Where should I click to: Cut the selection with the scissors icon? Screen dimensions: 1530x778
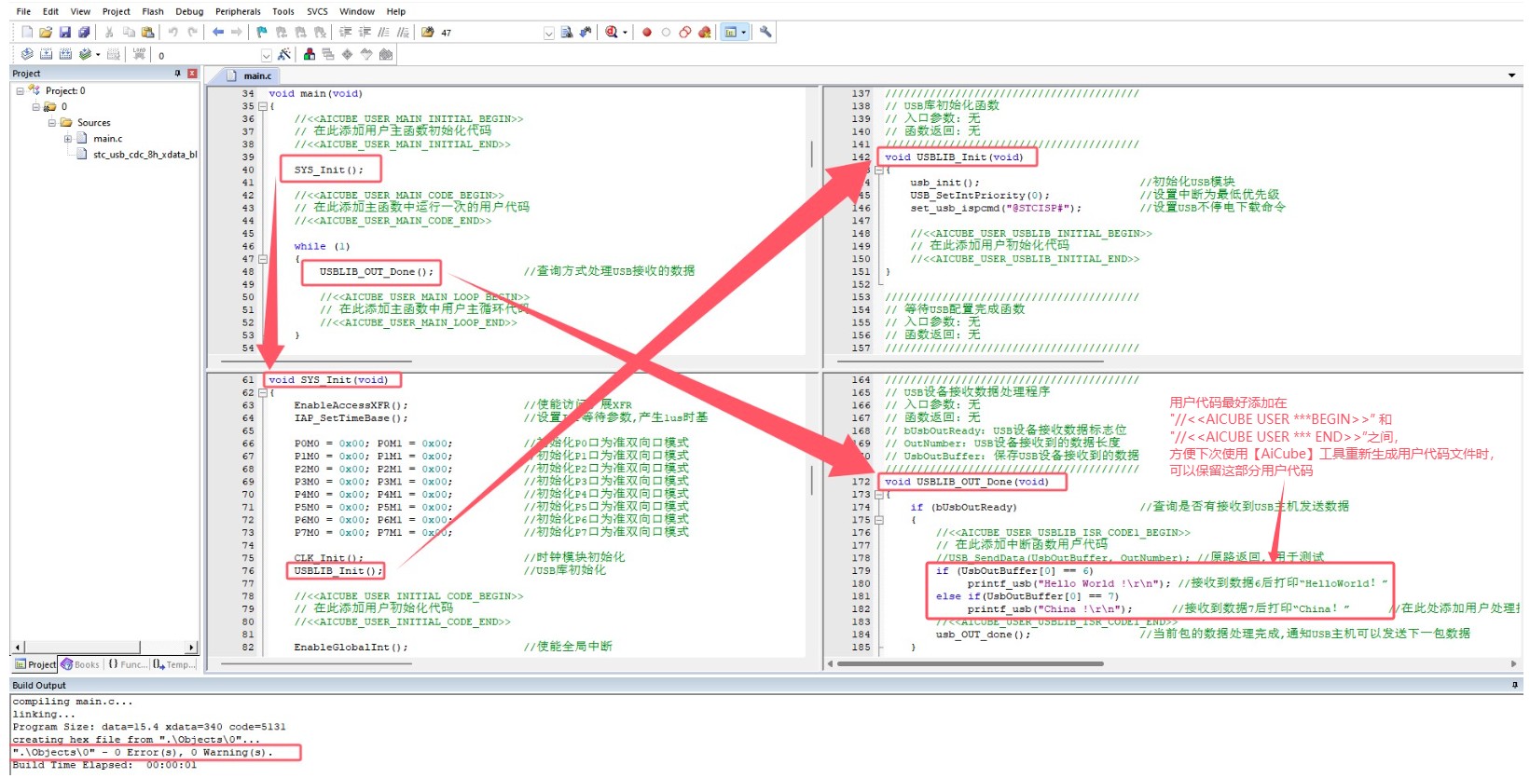[x=109, y=32]
